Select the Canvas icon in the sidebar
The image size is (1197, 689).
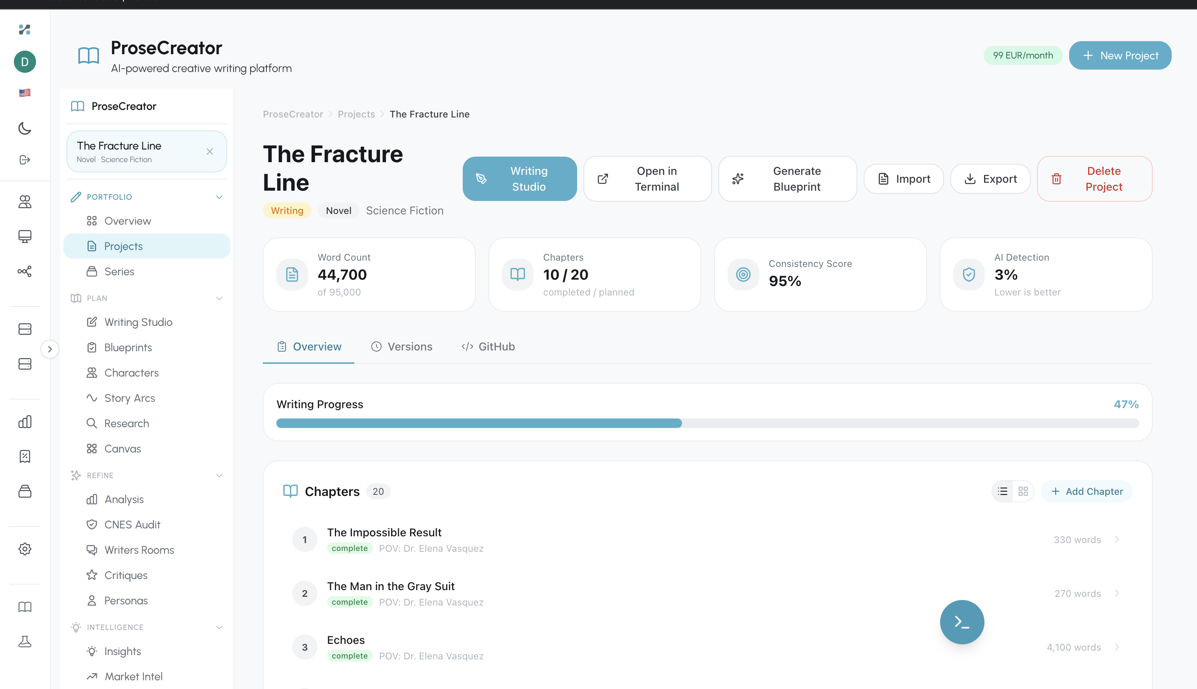coord(92,448)
